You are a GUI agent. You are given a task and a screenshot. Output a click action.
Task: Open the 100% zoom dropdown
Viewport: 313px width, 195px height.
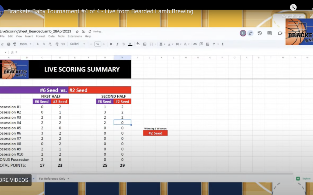click(25, 44)
